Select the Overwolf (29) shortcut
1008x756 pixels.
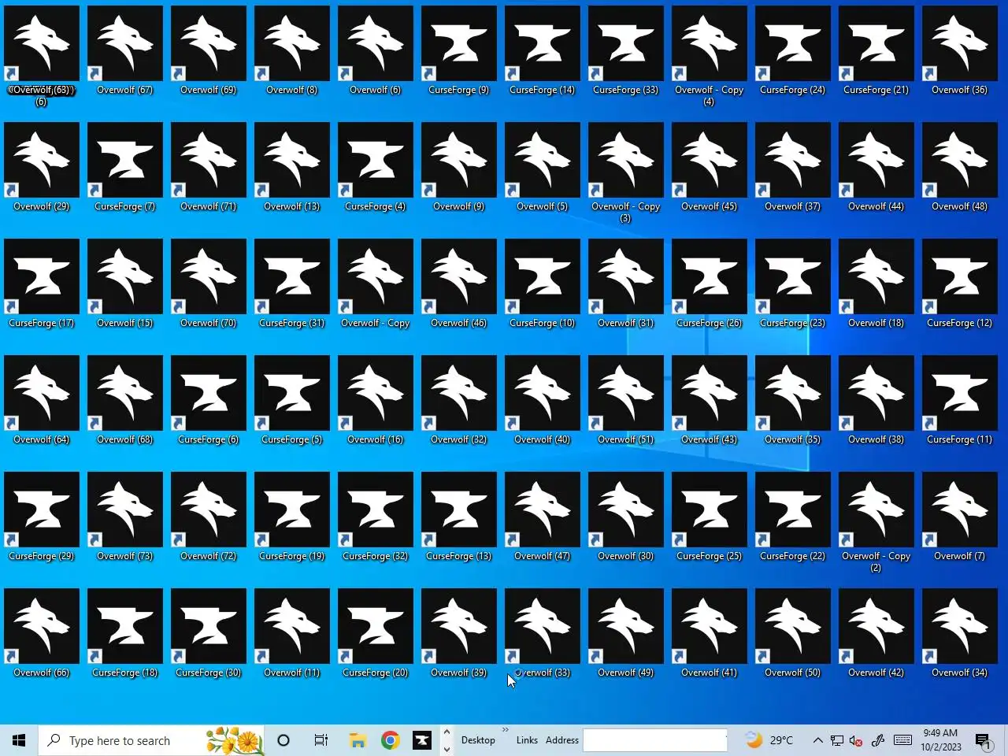pos(42,168)
